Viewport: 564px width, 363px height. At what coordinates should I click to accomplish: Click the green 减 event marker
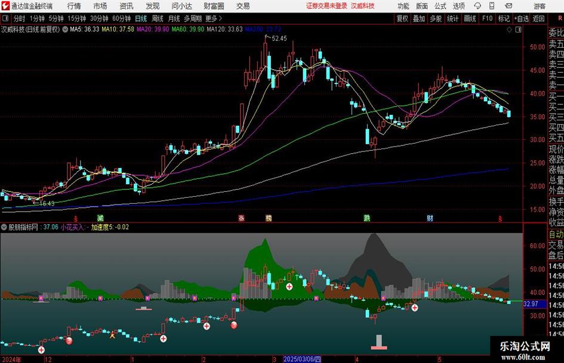point(100,218)
